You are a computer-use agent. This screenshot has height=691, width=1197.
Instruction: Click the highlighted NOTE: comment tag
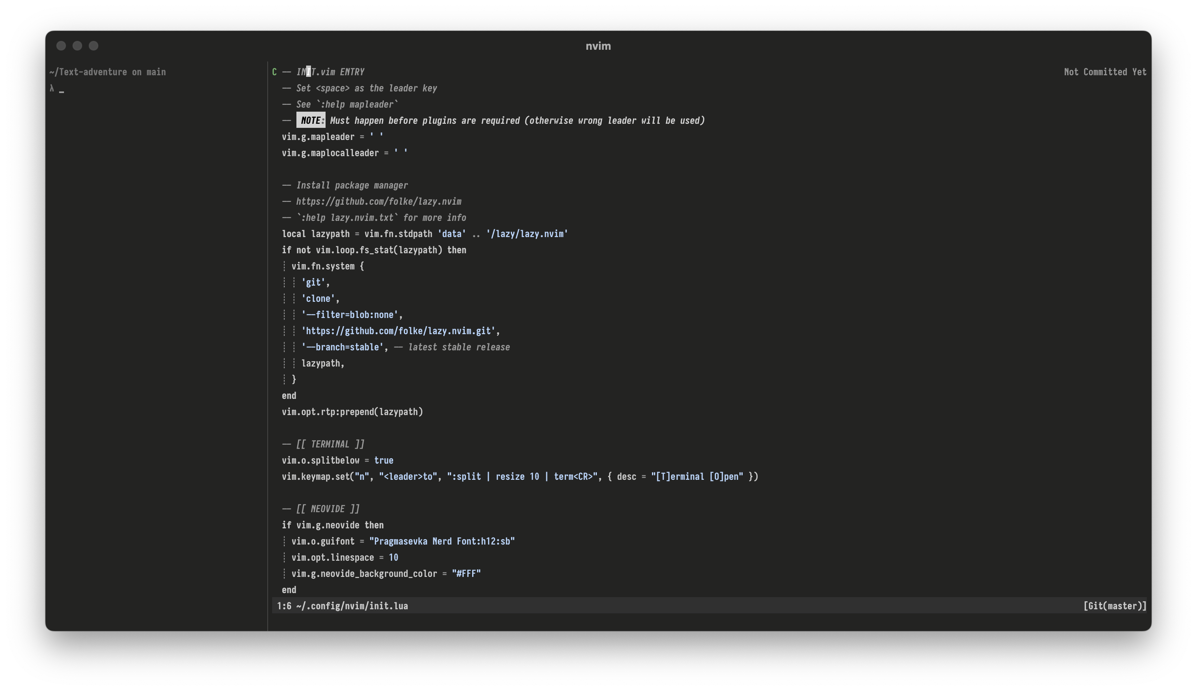(x=311, y=121)
